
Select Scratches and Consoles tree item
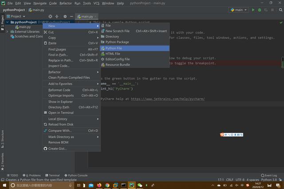tap(27, 36)
